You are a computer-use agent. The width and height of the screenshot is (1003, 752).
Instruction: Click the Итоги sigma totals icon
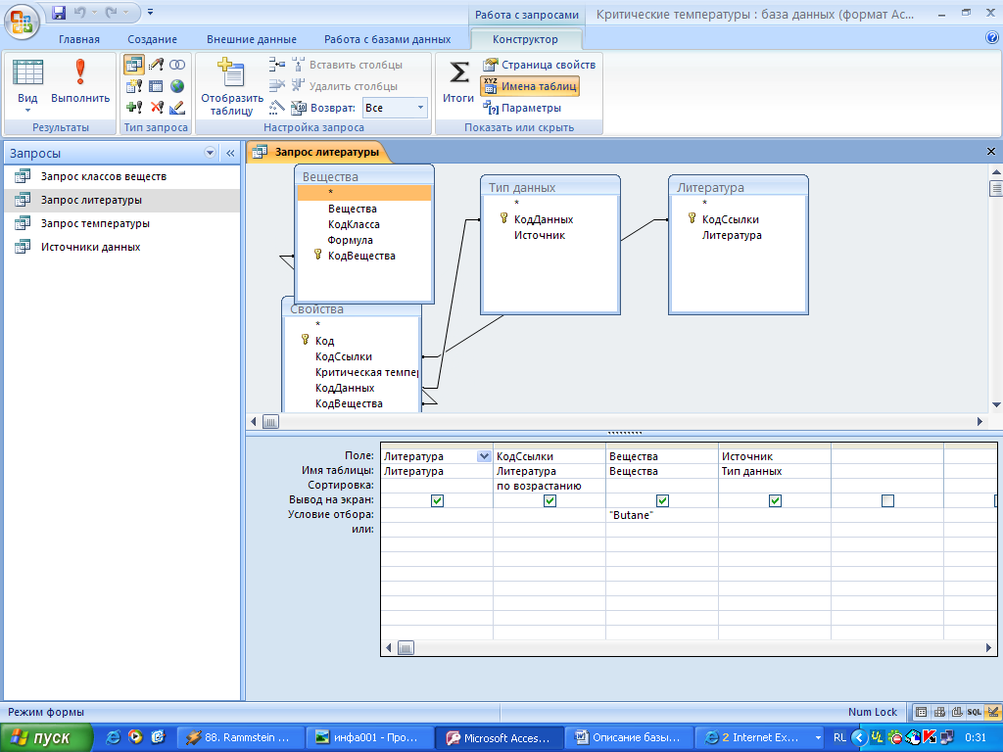(458, 73)
